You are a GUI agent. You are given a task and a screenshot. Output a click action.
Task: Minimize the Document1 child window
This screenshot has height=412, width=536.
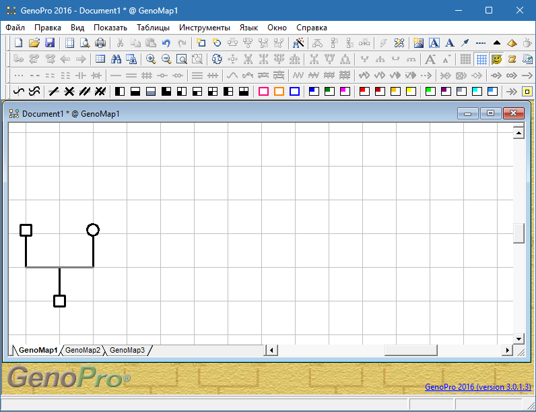[x=468, y=113]
